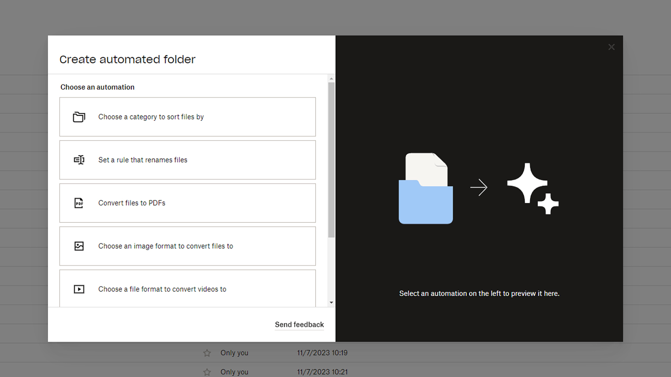671x377 pixels.
Task: Click the 'Create automated folder' title
Action: click(127, 59)
